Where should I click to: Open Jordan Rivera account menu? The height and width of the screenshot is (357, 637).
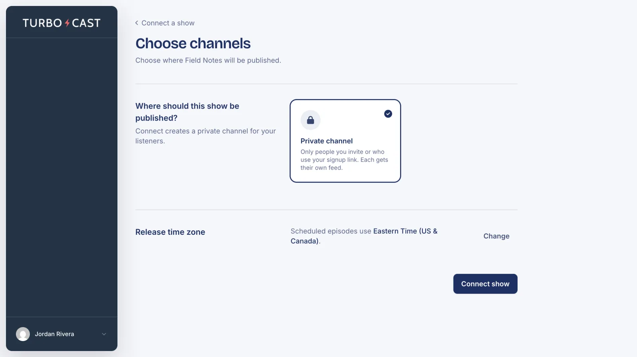pos(62,334)
